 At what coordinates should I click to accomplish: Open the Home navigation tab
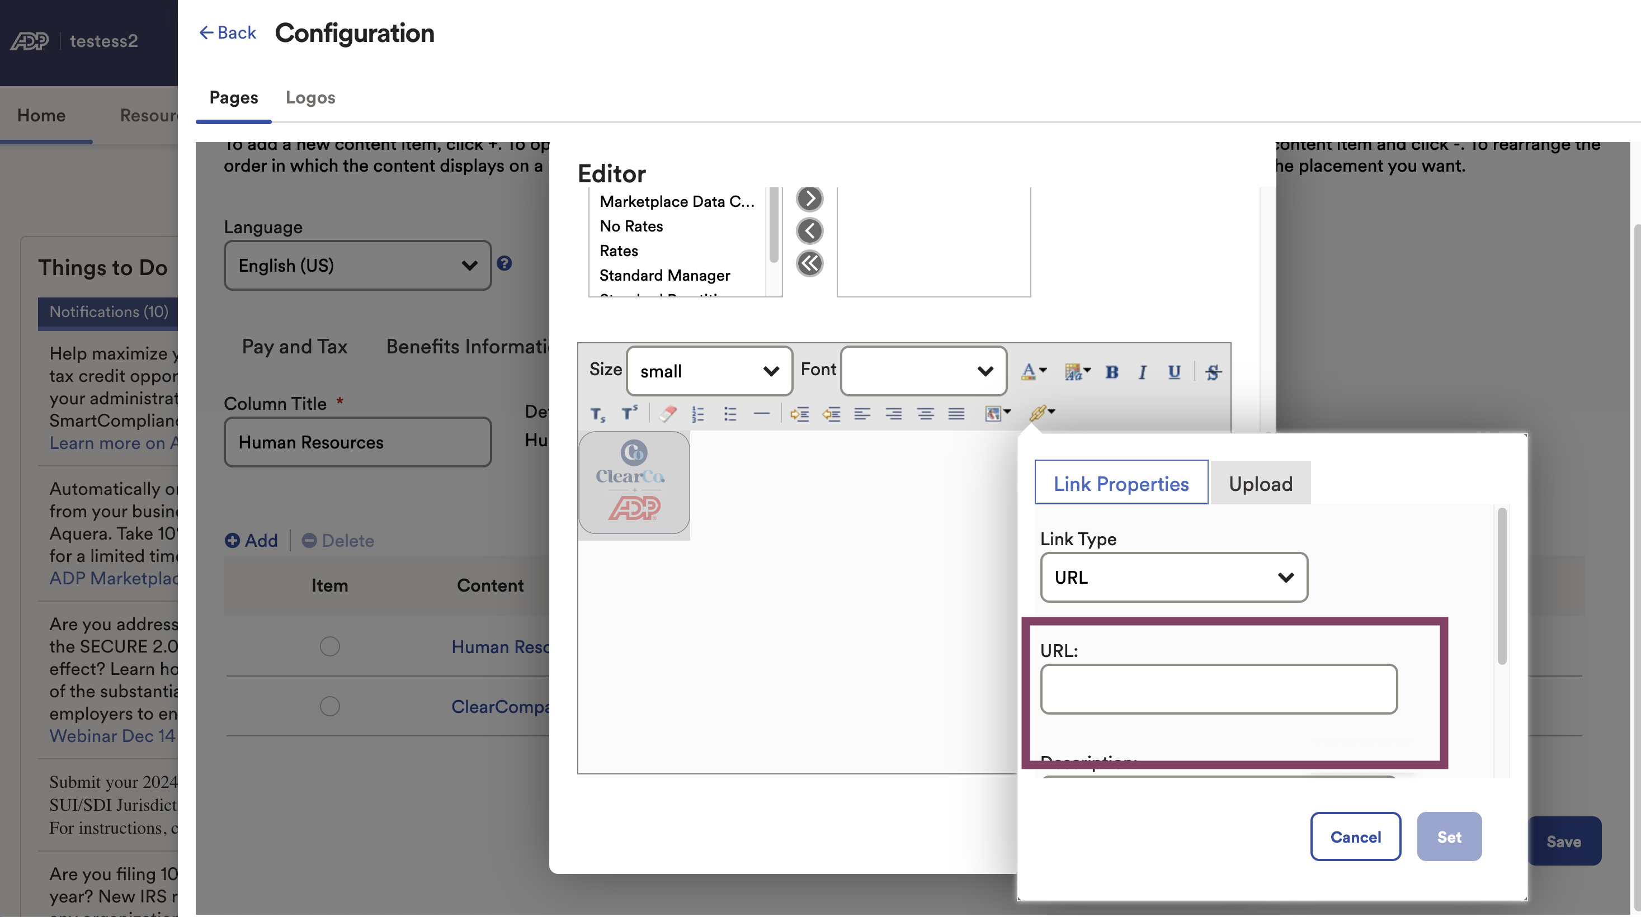tap(41, 115)
